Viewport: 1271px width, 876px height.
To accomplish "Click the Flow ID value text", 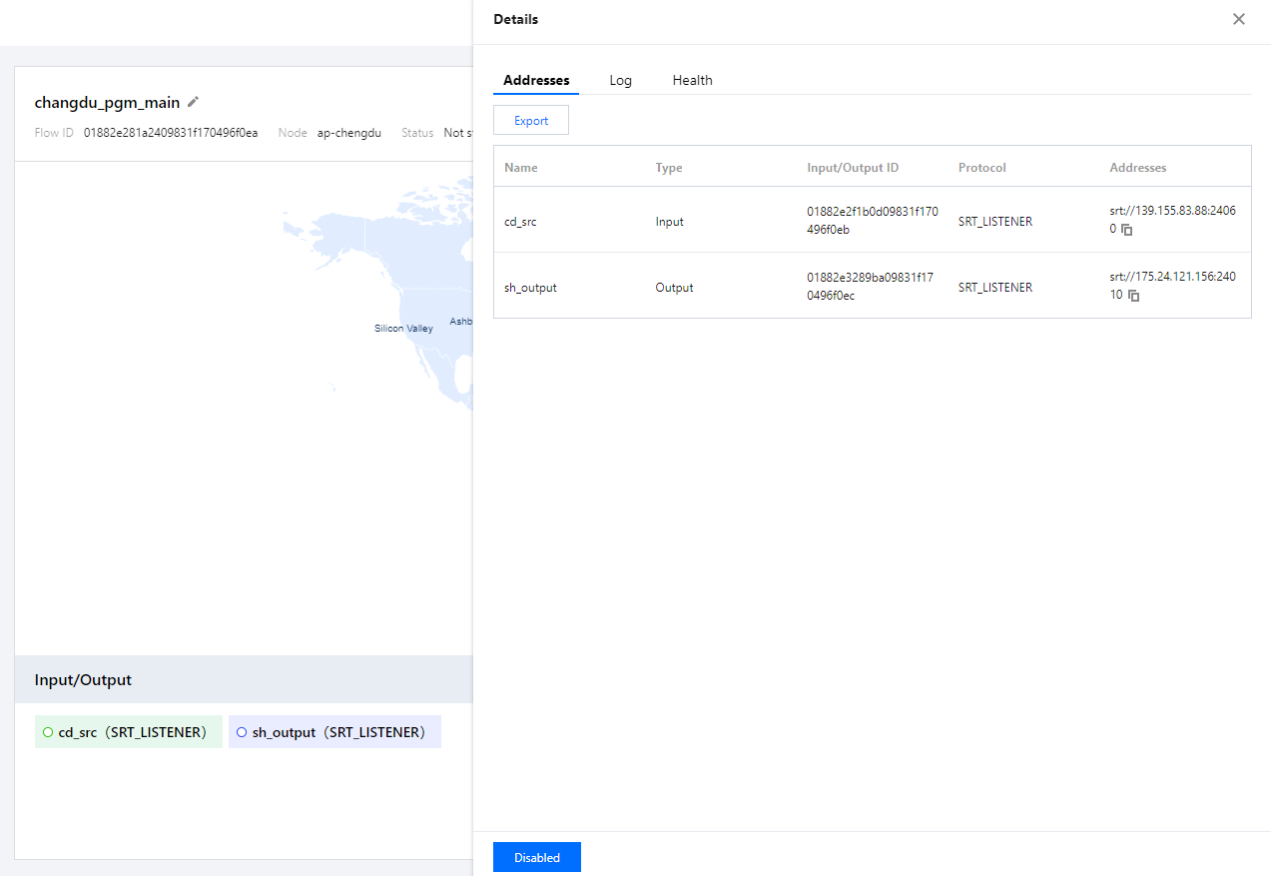I will (170, 133).
